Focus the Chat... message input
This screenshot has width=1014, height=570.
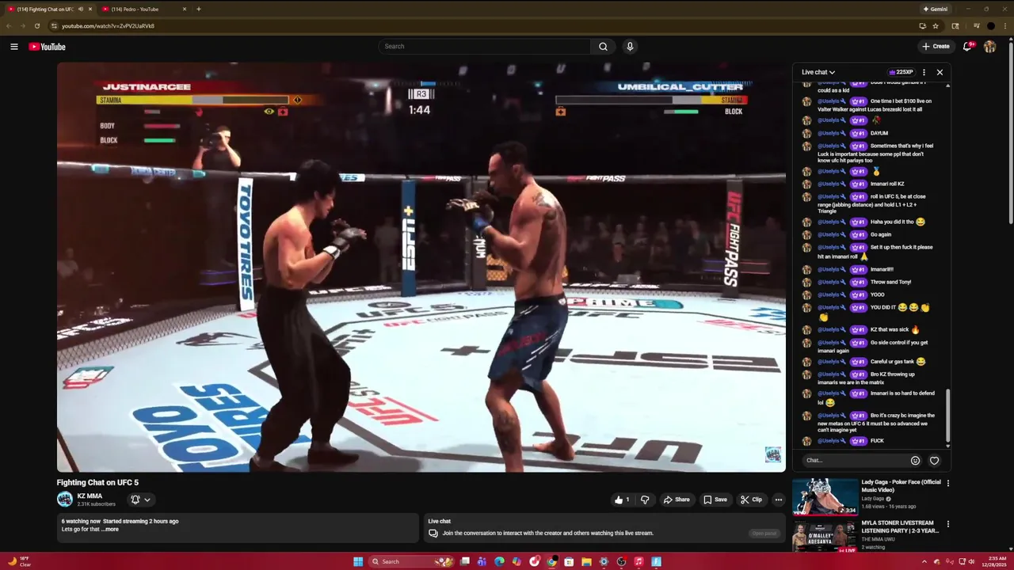[854, 461]
